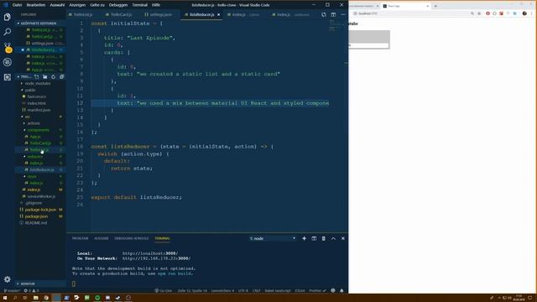Open the Hilfe menu

point(156,5)
